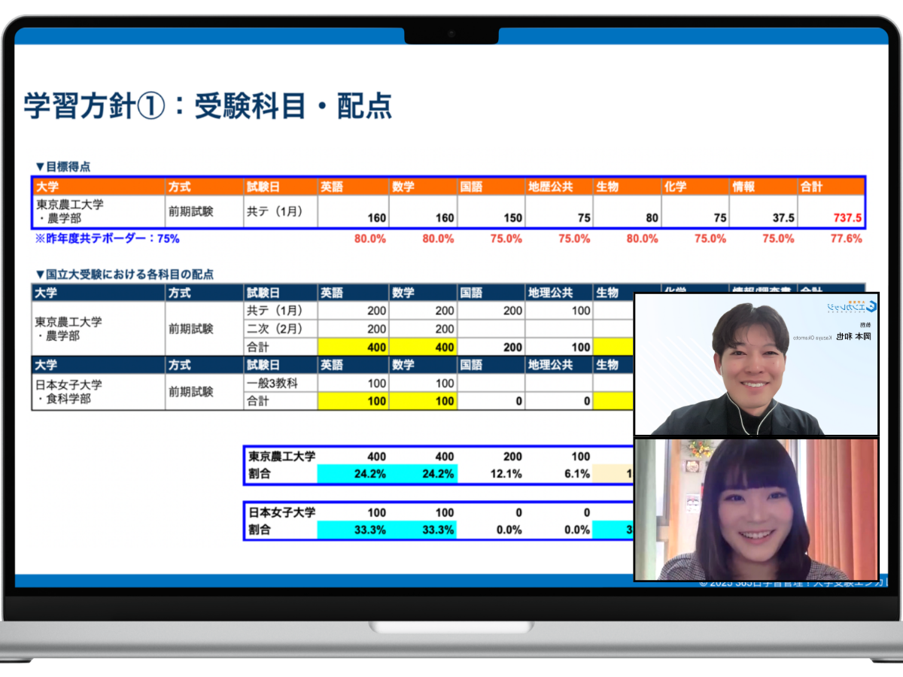Click the copyright footer text on the slide
This screenshot has height=677, width=903.
coord(790,583)
